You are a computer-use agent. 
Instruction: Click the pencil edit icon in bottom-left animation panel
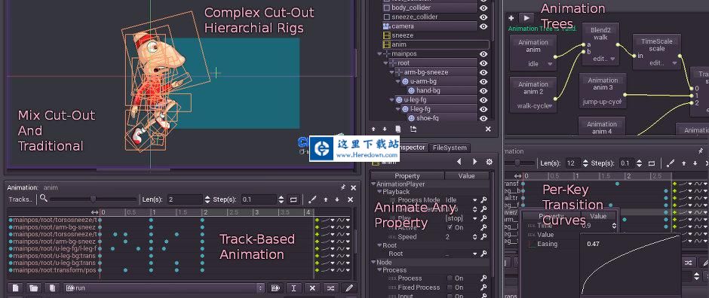pos(349,287)
